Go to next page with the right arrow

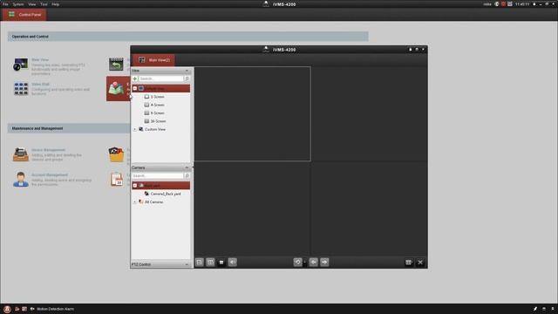pos(324,263)
